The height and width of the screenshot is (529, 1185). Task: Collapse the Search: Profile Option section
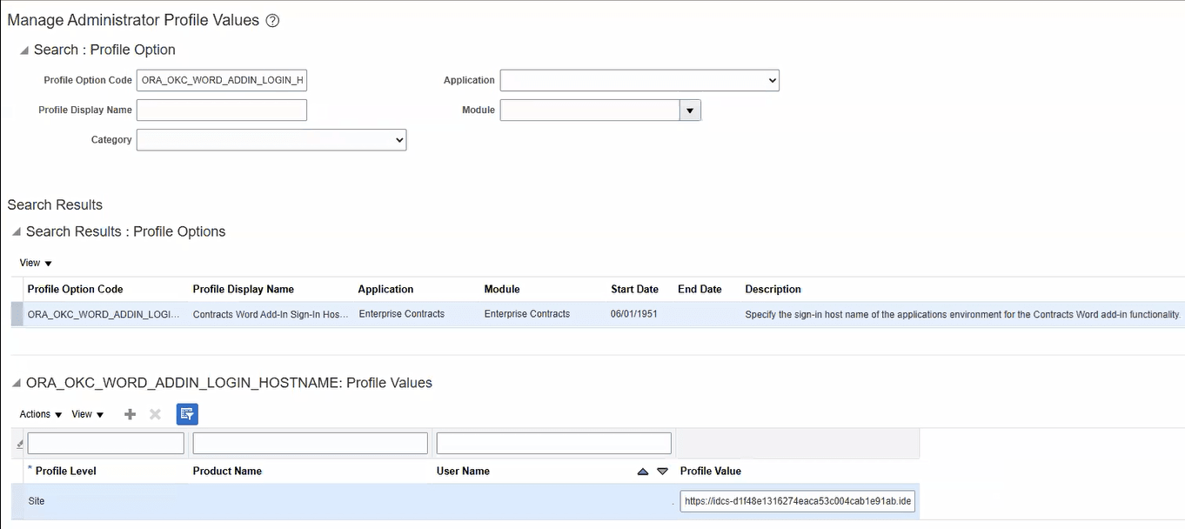point(24,50)
